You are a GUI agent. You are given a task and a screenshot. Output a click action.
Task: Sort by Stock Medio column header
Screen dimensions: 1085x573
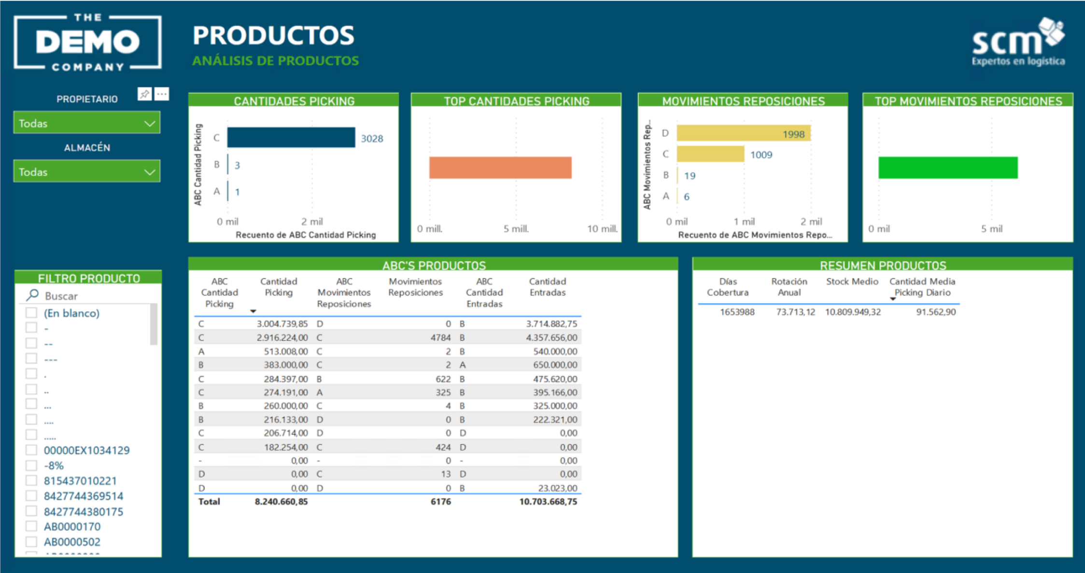(852, 281)
